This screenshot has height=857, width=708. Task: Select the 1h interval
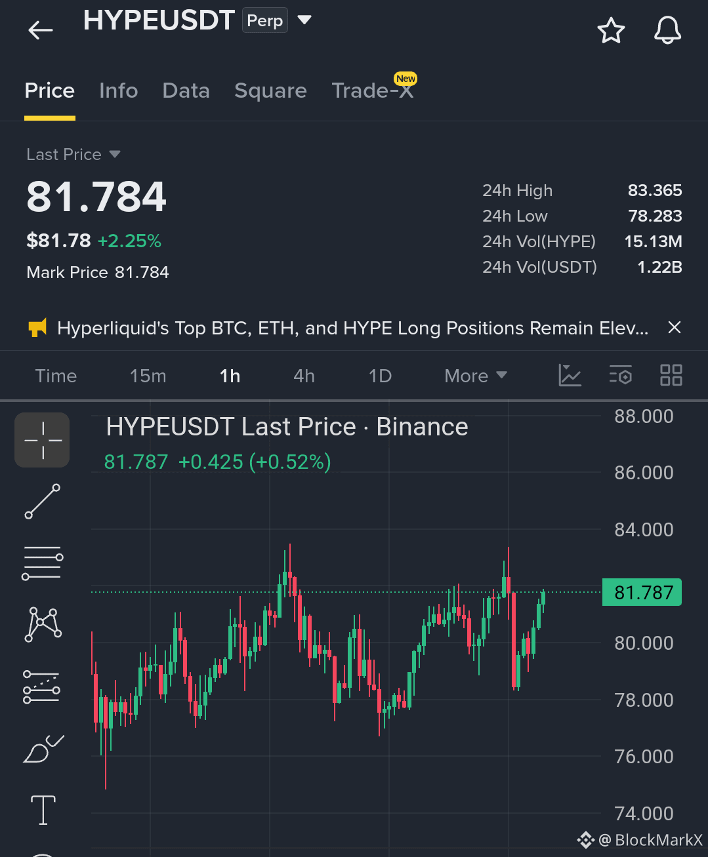point(230,376)
